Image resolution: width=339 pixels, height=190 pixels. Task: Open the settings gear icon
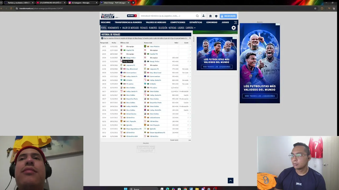click(x=234, y=28)
